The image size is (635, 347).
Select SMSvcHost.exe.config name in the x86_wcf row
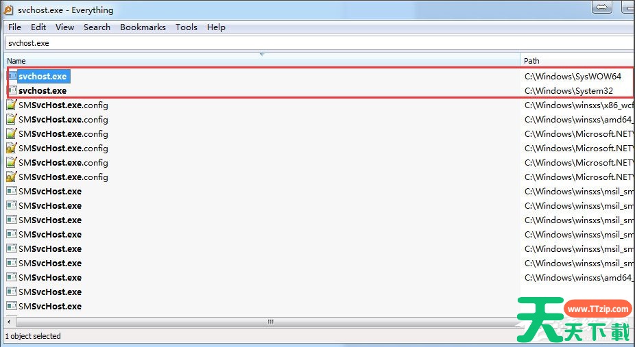pyautogui.click(x=63, y=105)
